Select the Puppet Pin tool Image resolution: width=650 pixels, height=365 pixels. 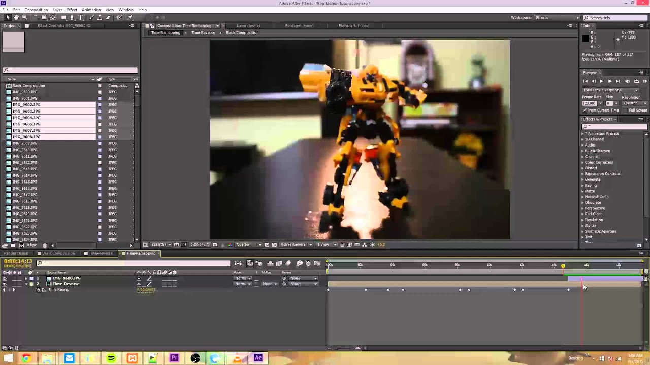[130, 17]
